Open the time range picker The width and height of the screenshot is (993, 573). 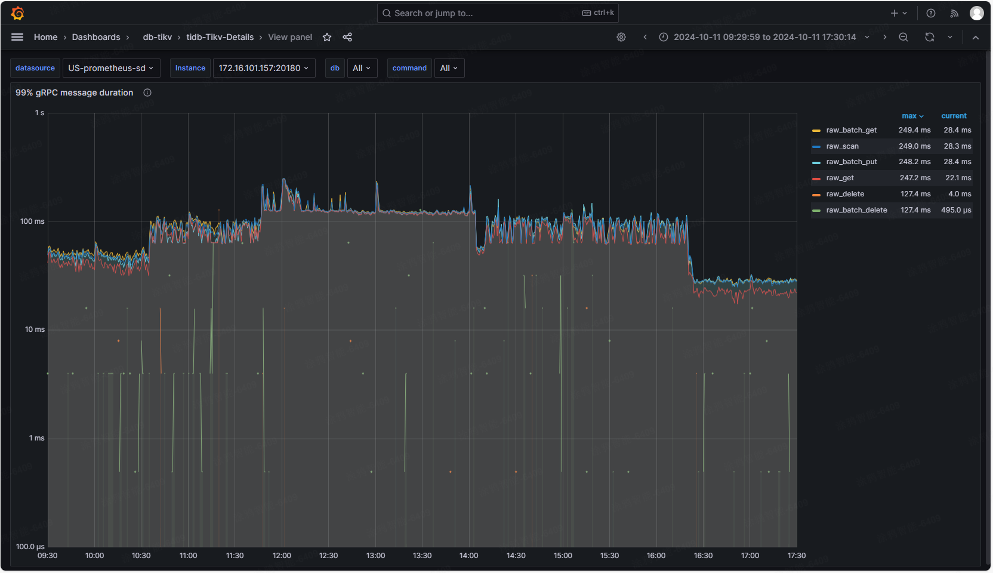point(764,37)
